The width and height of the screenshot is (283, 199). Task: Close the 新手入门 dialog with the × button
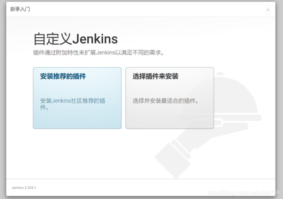pyautogui.click(x=268, y=10)
